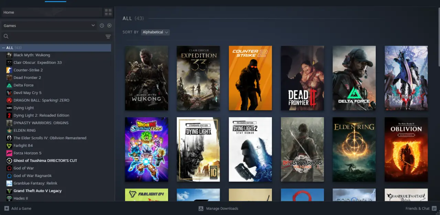
Task: Open Dying Light 2 Stay Human cover
Action: [250, 150]
